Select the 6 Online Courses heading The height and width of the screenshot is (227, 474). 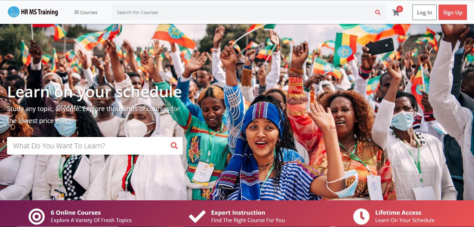tap(76, 213)
